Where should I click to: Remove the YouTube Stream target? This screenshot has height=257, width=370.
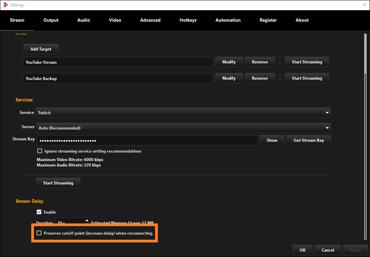[260, 62]
